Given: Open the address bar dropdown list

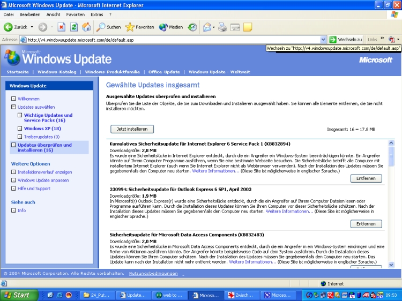Looking at the screenshot, I should (x=323, y=40).
